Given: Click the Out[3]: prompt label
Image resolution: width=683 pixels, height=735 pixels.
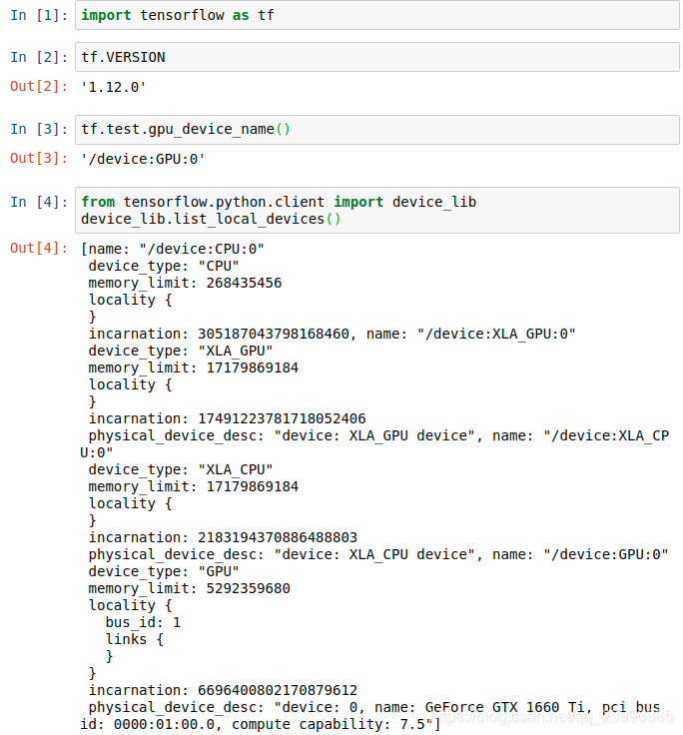Looking at the screenshot, I should 39,159.
